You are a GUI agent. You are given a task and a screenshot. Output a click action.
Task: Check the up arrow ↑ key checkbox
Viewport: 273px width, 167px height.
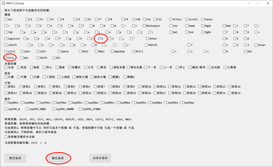(x=189, y=45)
